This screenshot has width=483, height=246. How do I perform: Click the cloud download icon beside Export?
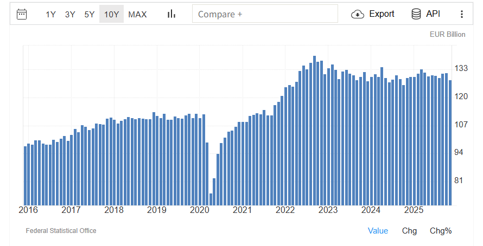click(x=357, y=14)
